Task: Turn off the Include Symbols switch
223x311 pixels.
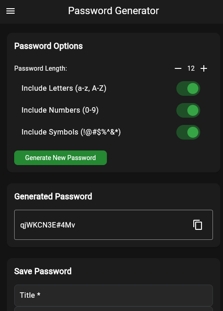Action: coord(188,132)
